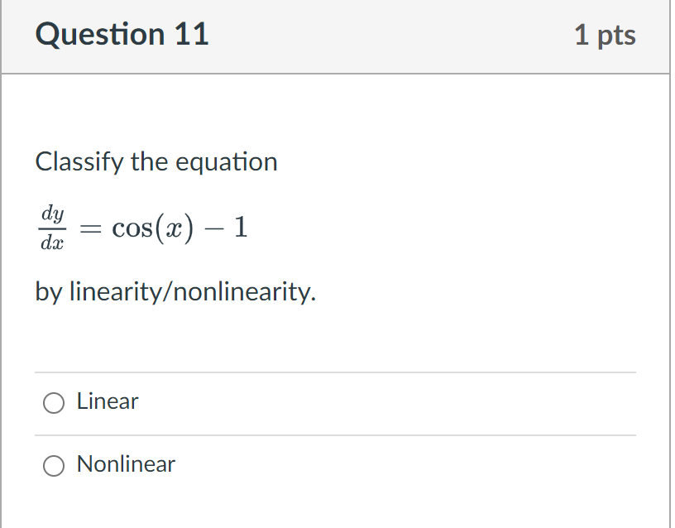675x528 pixels.
Task: Click the Nonlinear answer label
Action: click(125, 464)
